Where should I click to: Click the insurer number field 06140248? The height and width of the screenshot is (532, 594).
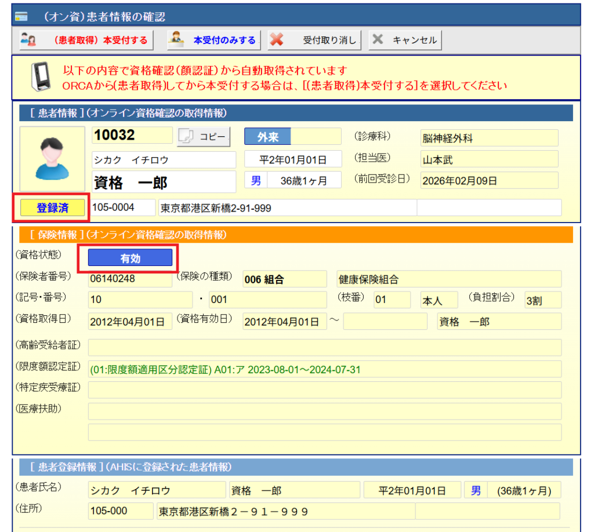coord(130,279)
